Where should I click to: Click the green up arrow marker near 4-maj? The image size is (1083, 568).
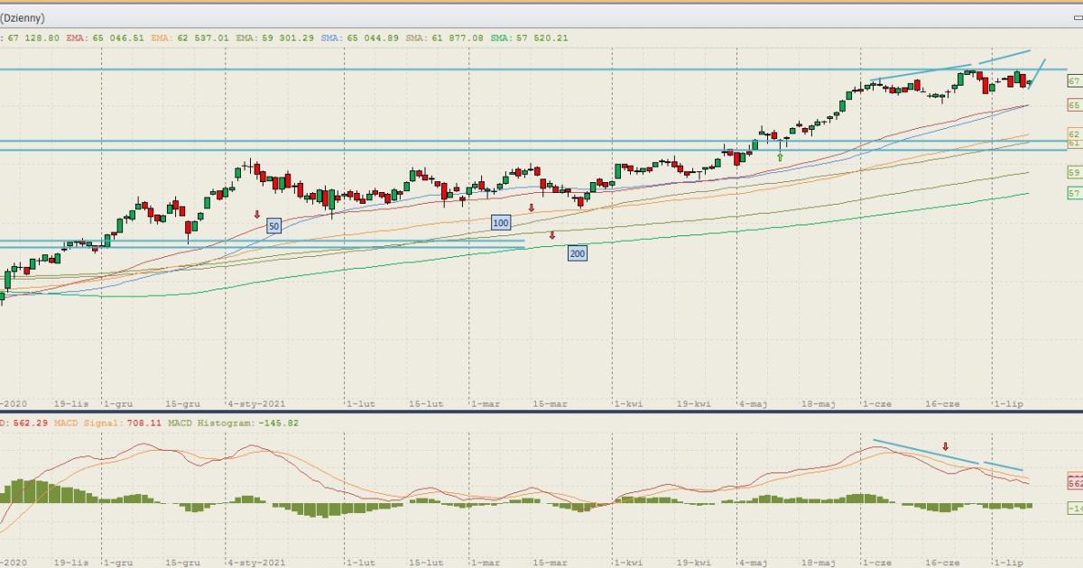click(x=780, y=157)
